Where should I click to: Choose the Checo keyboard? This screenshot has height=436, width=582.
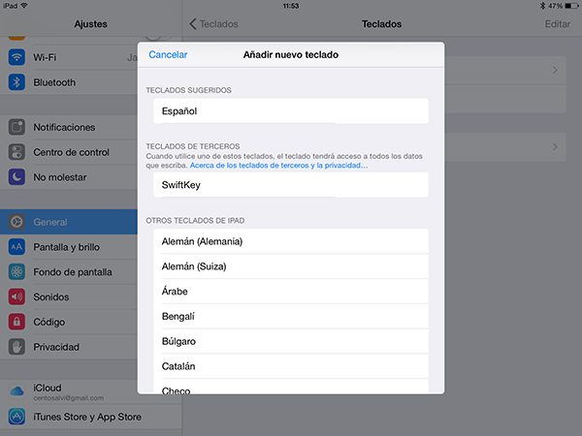pyautogui.click(x=291, y=387)
